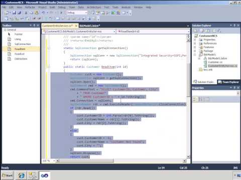This screenshot has width=241, height=180.
Task: Click the Start Debugging play icon
Action: [61, 13]
